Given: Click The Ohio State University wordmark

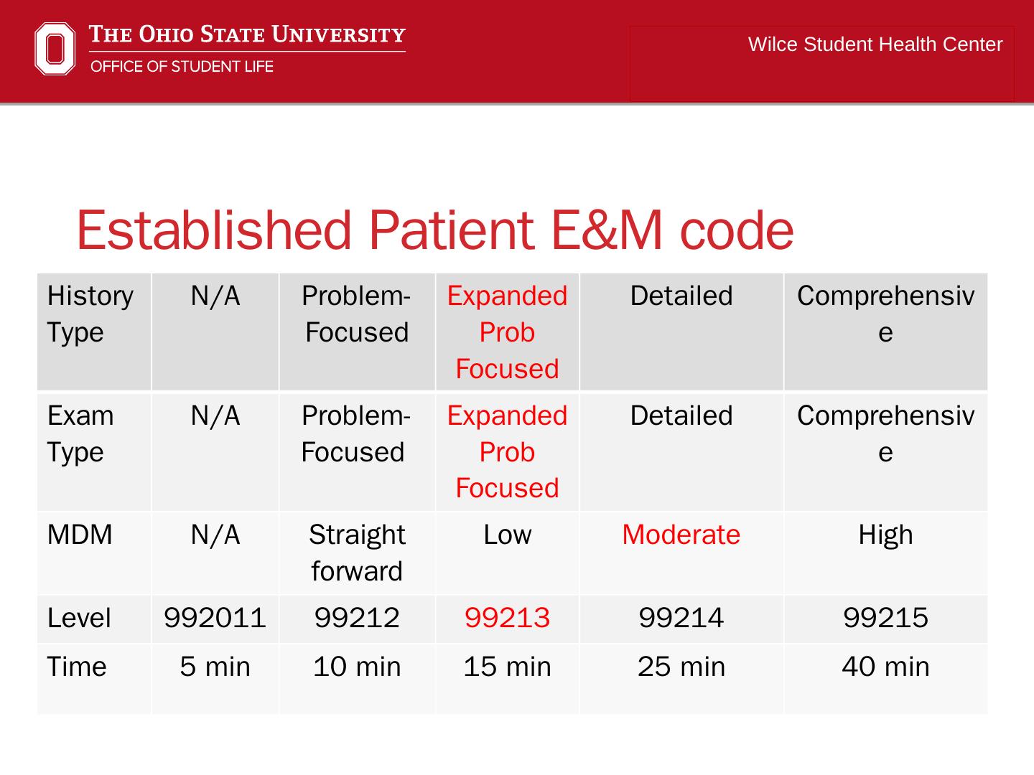Looking at the screenshot, I should point(247,34).
